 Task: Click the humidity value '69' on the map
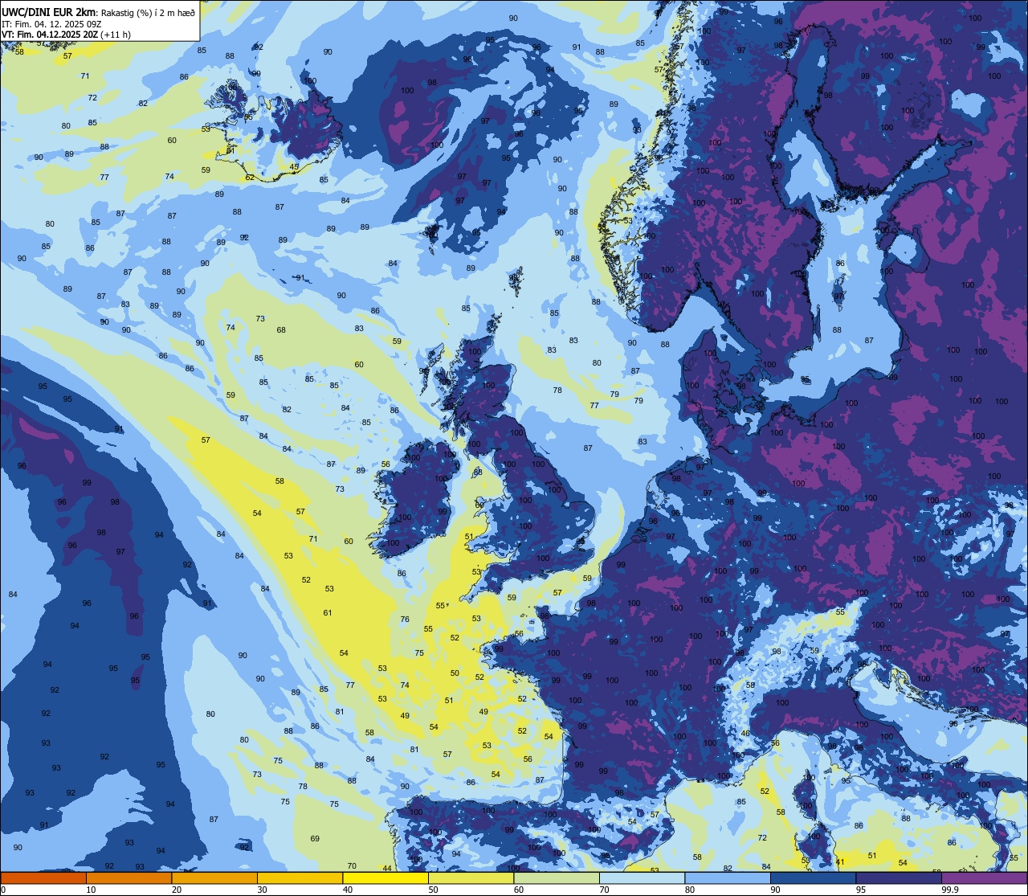point(315,838)
